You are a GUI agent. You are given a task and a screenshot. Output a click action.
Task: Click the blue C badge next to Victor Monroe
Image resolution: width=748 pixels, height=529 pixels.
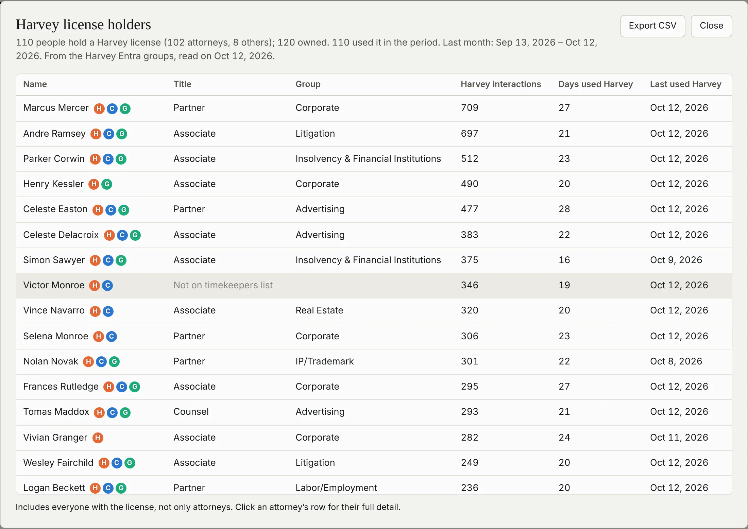(108, 286)
